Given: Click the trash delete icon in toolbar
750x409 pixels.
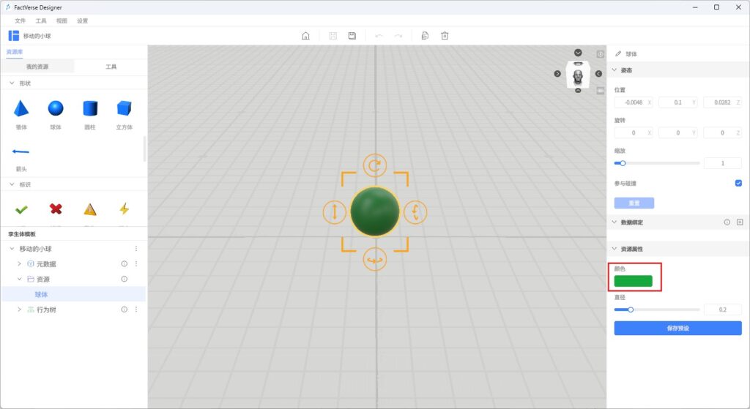Looking at the screenshot, I should (x=445, y=36).
